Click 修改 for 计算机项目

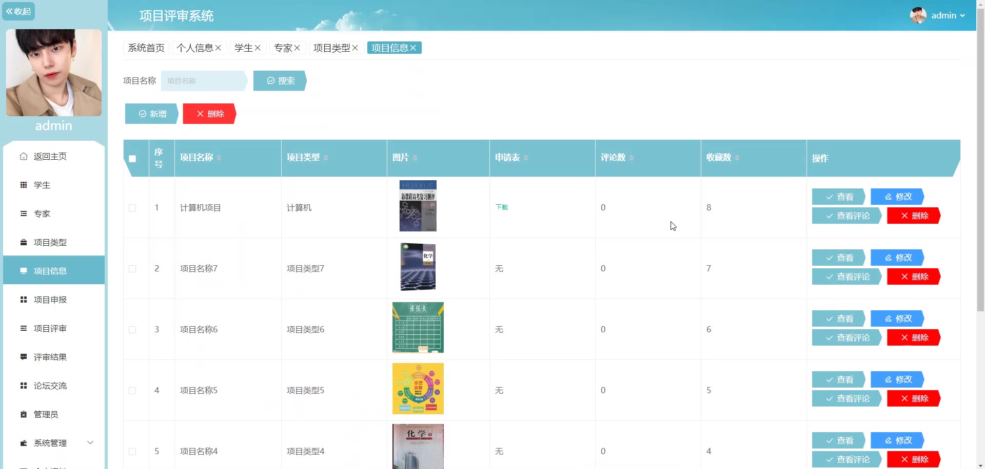click(898, 197)
